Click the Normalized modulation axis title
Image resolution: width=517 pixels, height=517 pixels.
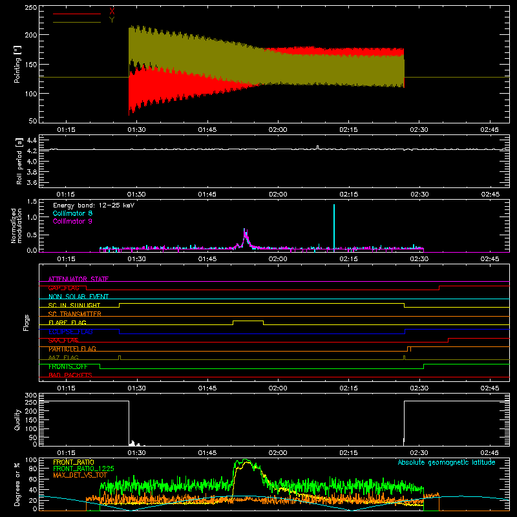pyautogui.click(x=17, y=226)
